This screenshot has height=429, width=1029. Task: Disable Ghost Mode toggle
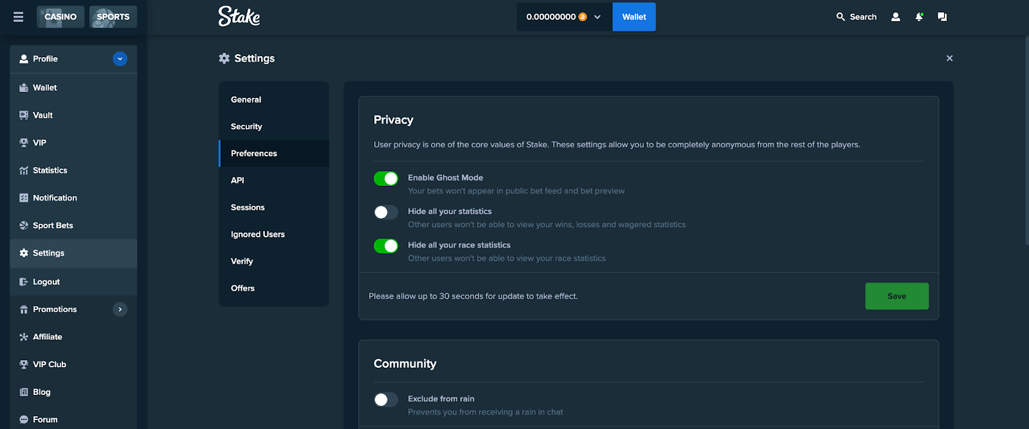[x=386, y=179]
